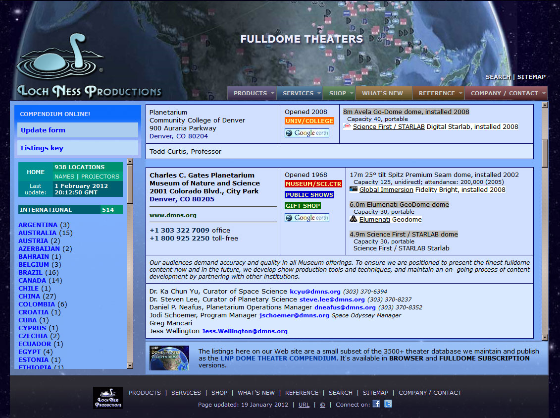Click the 938 Locations heading
Screen dimensions: 560x418
[x=80, y=167]
